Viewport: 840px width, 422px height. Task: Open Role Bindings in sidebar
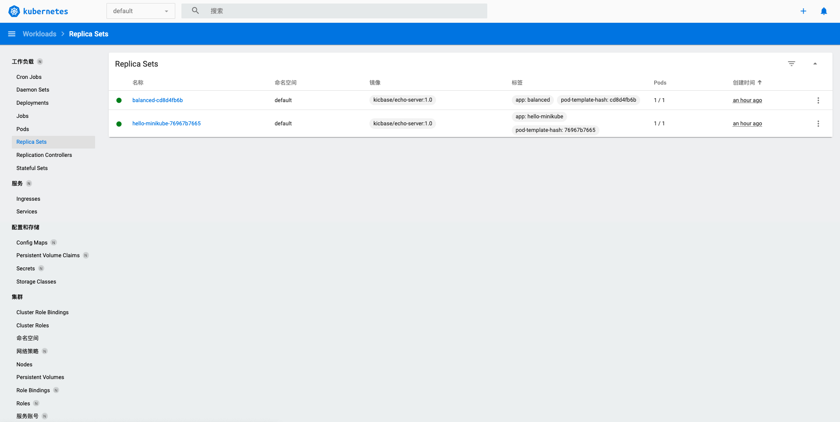tap(33, 390)
